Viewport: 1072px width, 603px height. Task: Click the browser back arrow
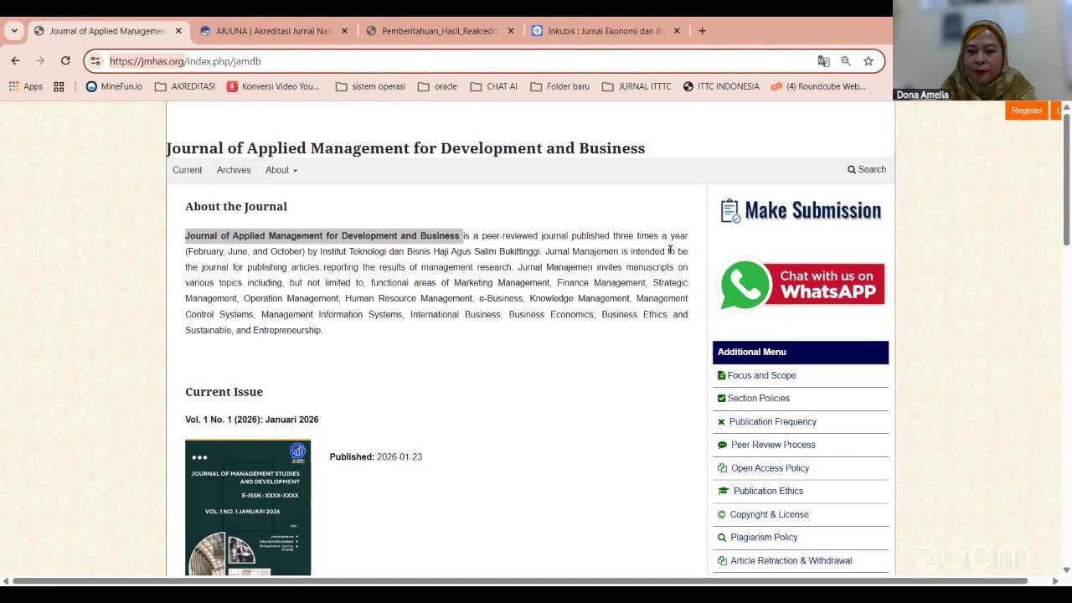pyautogui.click(x=15, y=61)
